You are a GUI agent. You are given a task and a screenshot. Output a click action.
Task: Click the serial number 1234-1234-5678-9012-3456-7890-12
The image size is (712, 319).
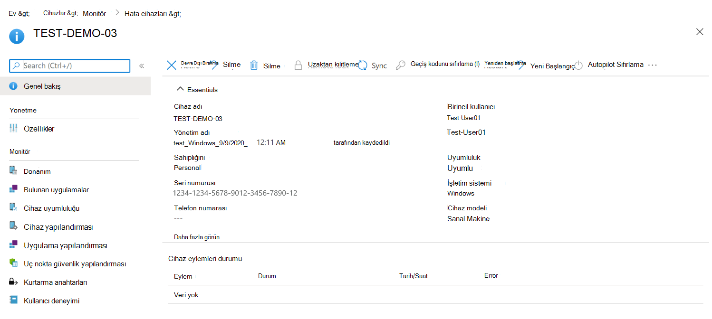235,193
